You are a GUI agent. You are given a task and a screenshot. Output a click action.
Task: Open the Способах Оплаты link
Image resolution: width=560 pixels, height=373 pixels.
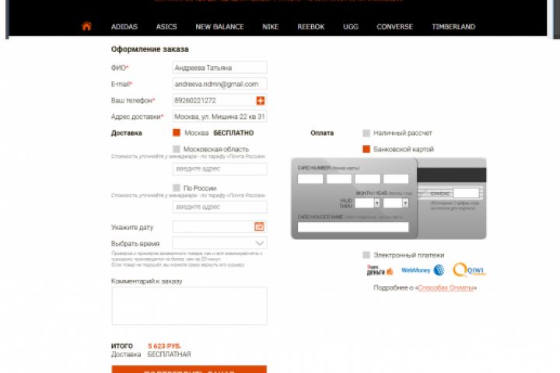click(x=446, y=288)
